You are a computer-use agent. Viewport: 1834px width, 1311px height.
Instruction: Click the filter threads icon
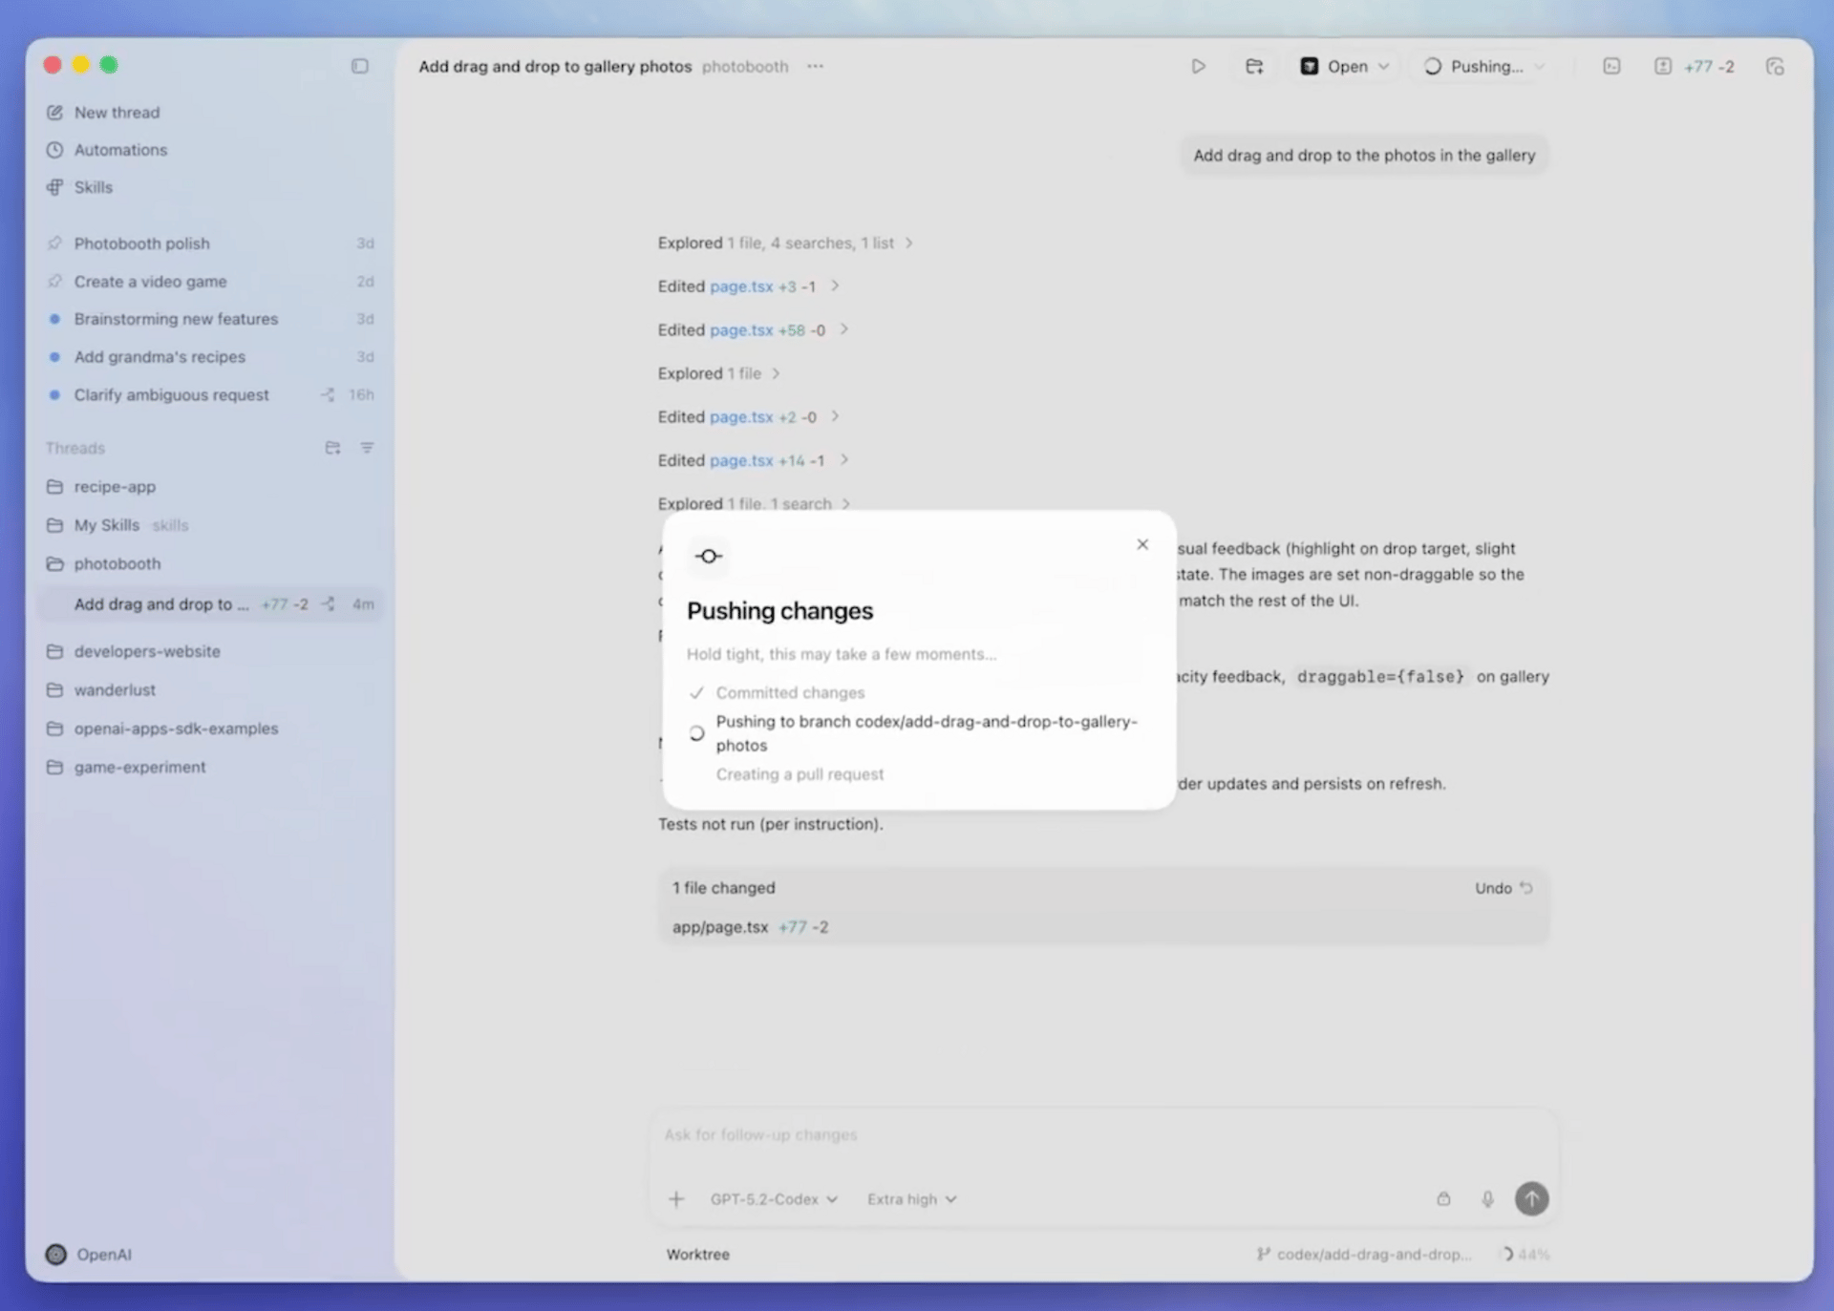[367, 448]
